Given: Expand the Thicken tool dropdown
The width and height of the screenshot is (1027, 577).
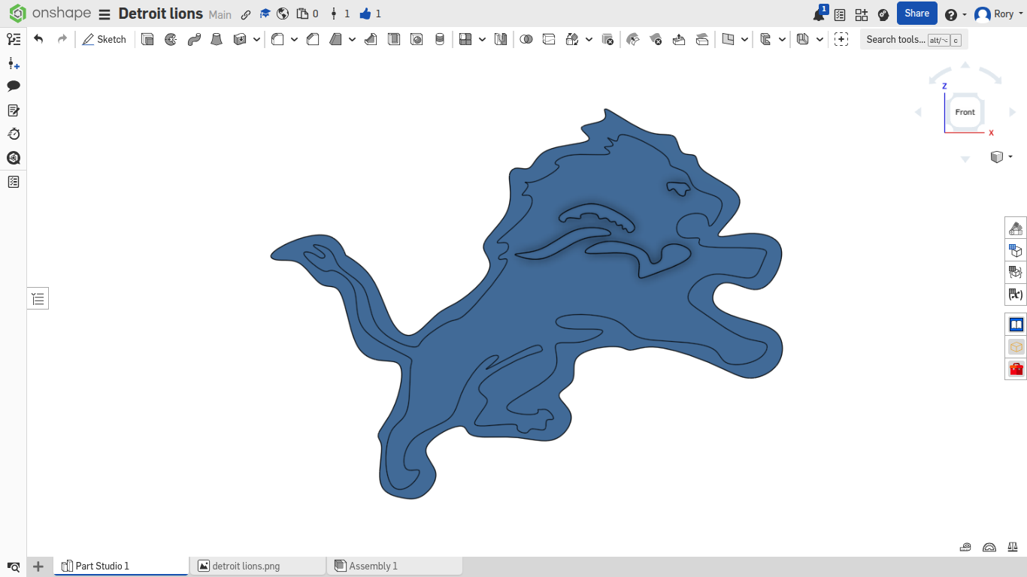Looking at the screenshot, I should coord(256,39).
